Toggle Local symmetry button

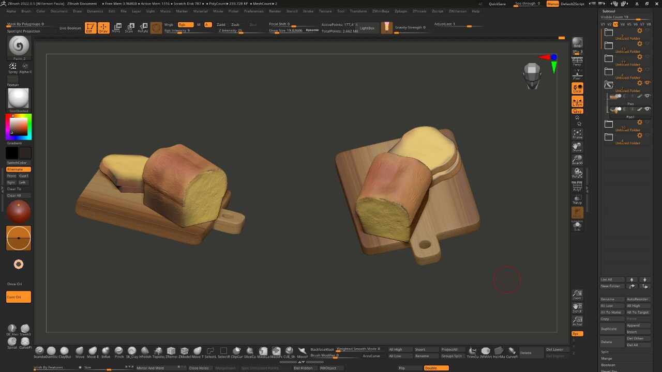[577, 88]
